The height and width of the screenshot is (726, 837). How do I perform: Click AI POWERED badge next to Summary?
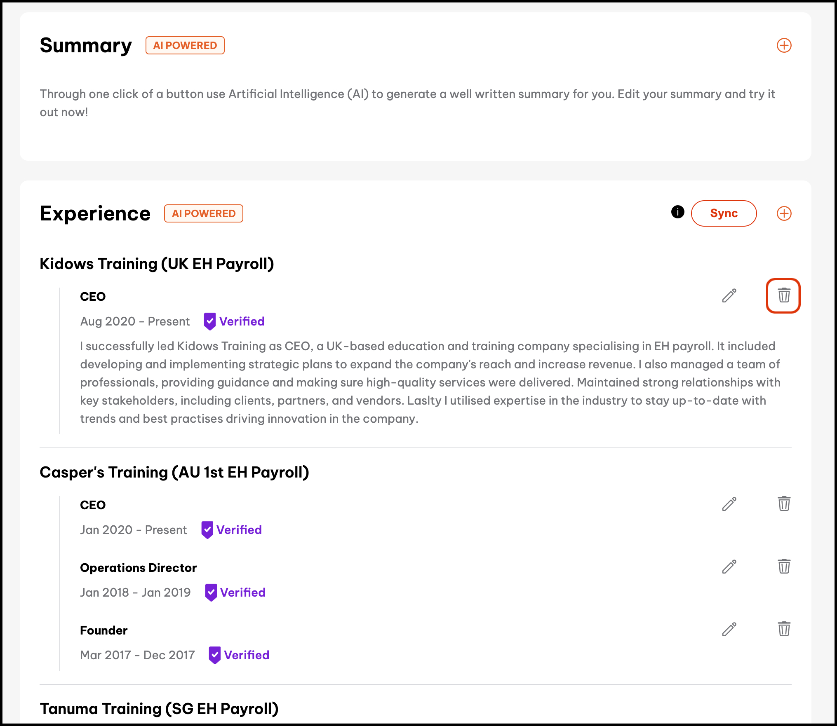pyautogui.click(x=185, y=45)
